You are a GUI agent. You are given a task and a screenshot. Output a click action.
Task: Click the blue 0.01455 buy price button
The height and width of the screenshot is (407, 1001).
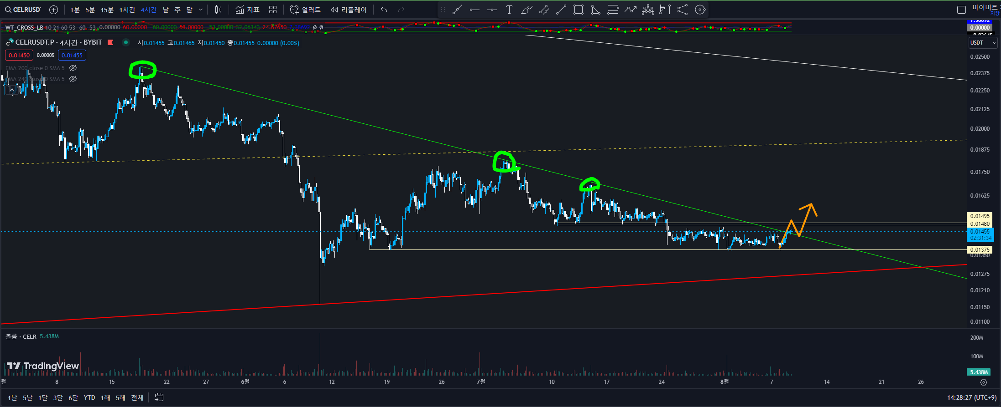(72, 55)
